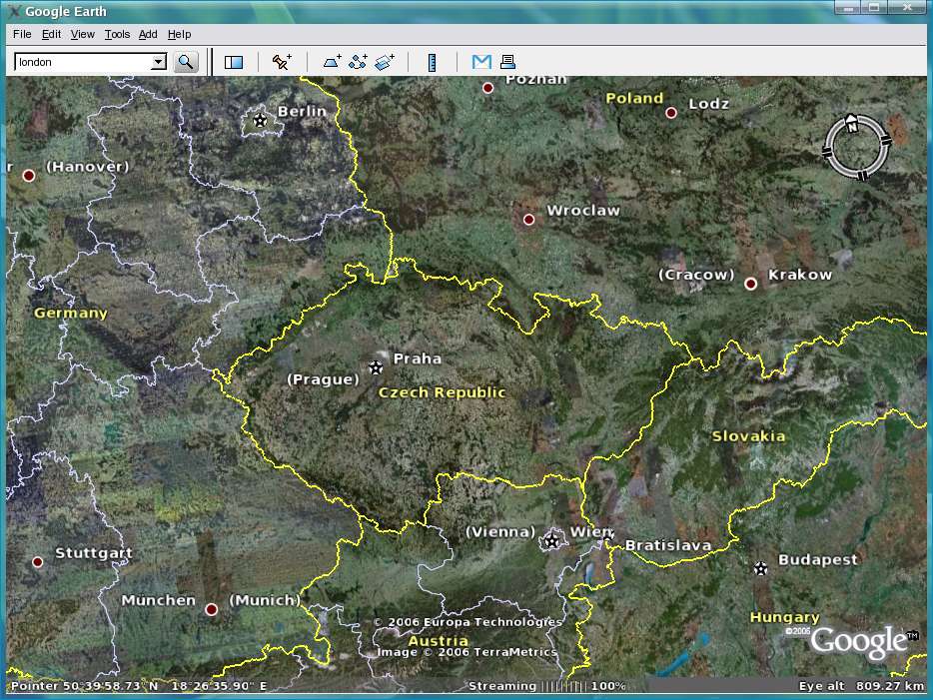Expand the search history dropdown arrow
This screenshot has height=700, width=933.
(x=158, y=62)
